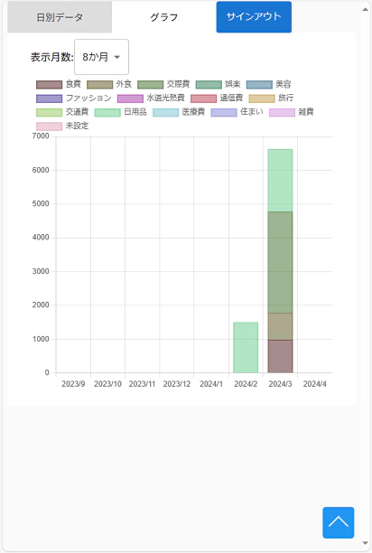Click the 2024/1 axis label
The width and height of the screenshot is (372, 553).
(x=211, y=384)
